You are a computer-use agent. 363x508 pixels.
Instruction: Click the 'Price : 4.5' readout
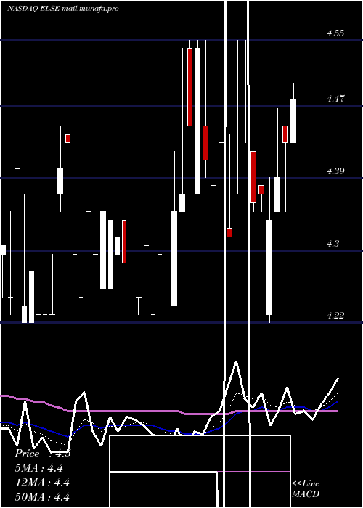coord(42,454)
